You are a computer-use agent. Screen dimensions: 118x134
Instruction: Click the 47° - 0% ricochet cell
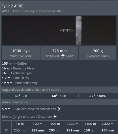[21, 96]
